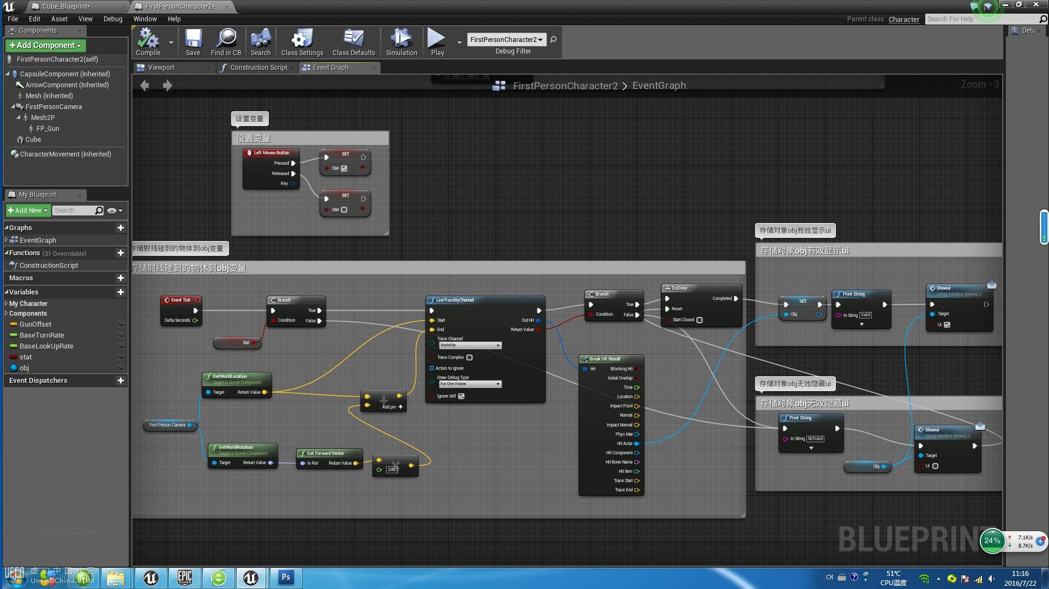The height and width of the screenshot is (589, 1049).
Task: Click the My Blueprint search magnifier
Action: (99, 211)
